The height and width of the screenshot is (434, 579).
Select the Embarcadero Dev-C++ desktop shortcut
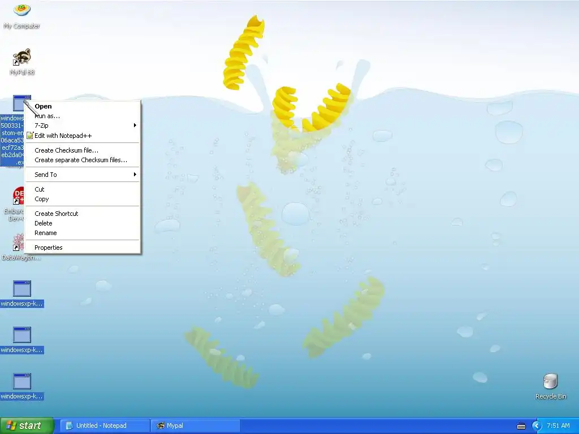click(14, 204)
